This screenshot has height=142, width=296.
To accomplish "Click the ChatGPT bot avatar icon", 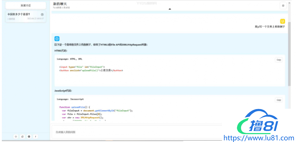I will click(57, 39).
